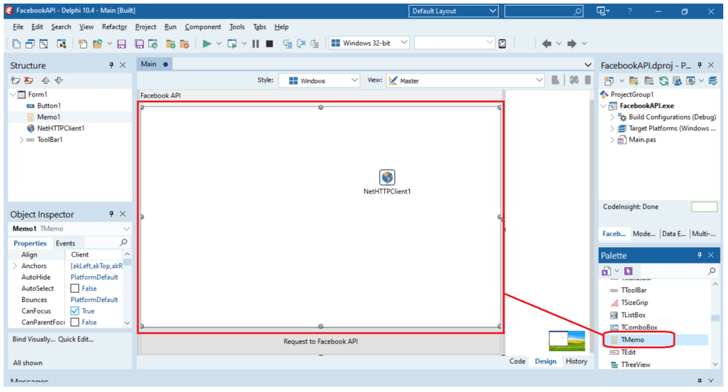Screen dimensions: 728x392
Task: Click the Open Project folder icon
Action: tap(98, 43)
